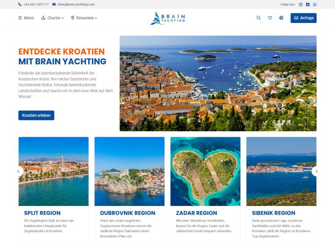
Task: Click the envelope icon beside the email address
Action: click(54, 4)
